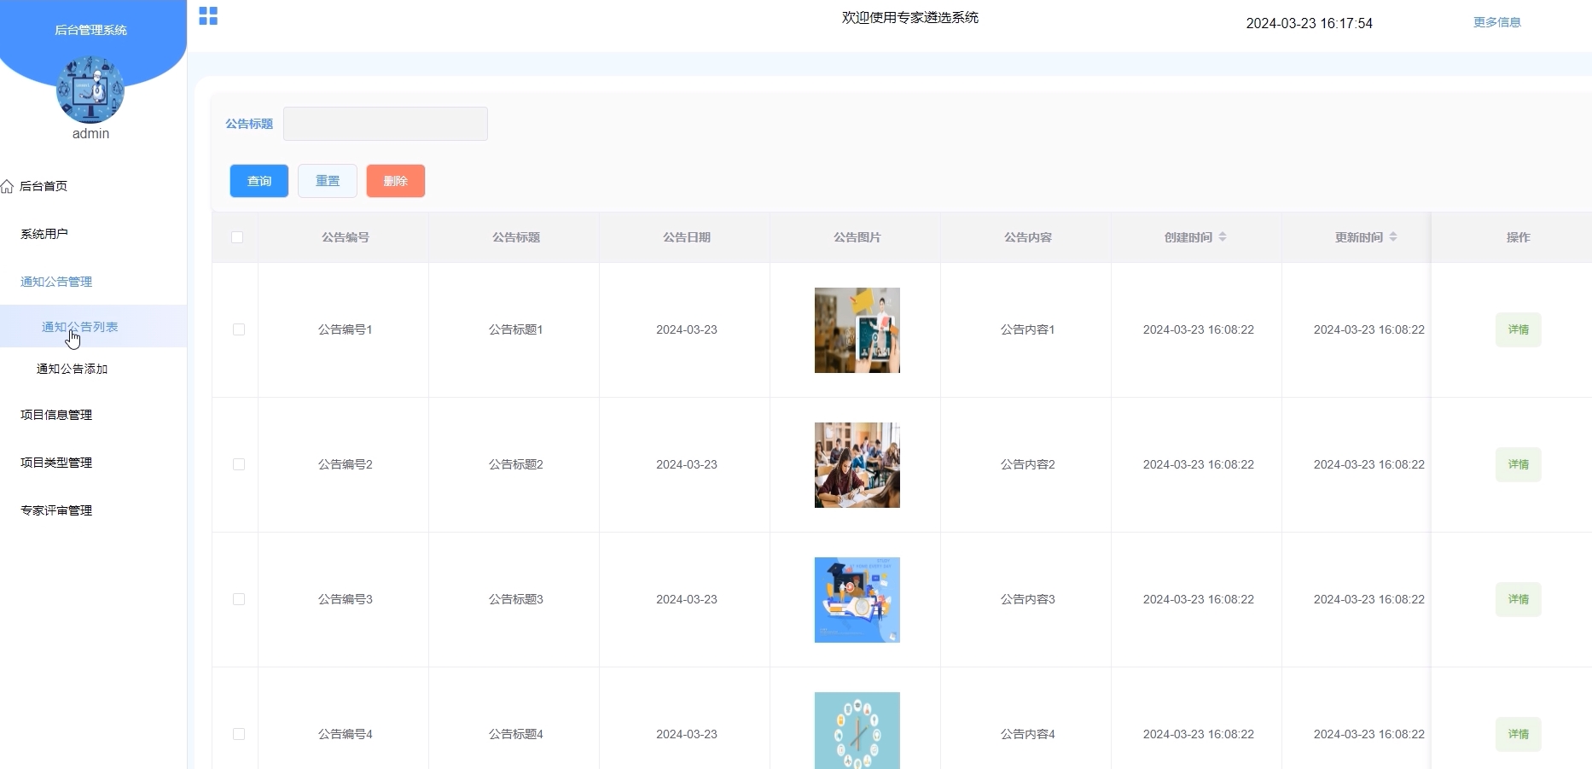Click the blue 查询 search button
The image size is (1592, 769).
pos(259,181)
